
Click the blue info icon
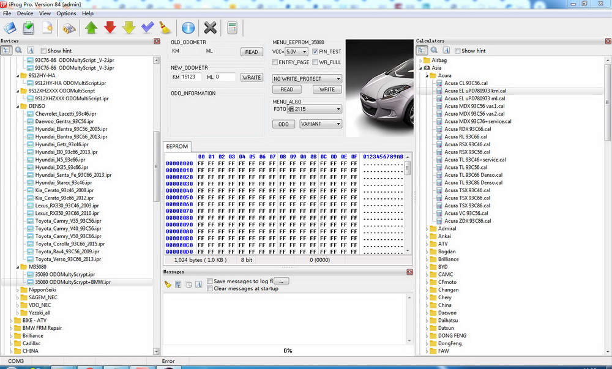188,28
